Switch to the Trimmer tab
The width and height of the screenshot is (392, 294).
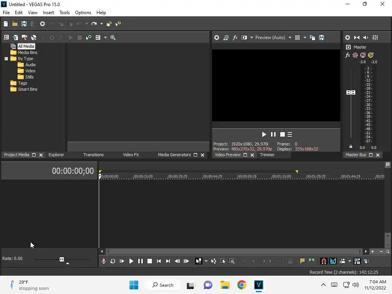pyautogui.click(x=267, y=155)
